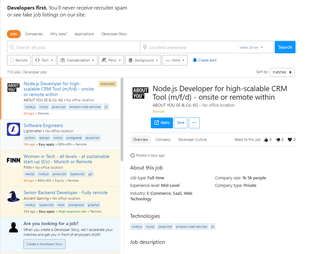309x254 pixels.
Task: Click the Apply button for the job
Action: click(162, 123)
